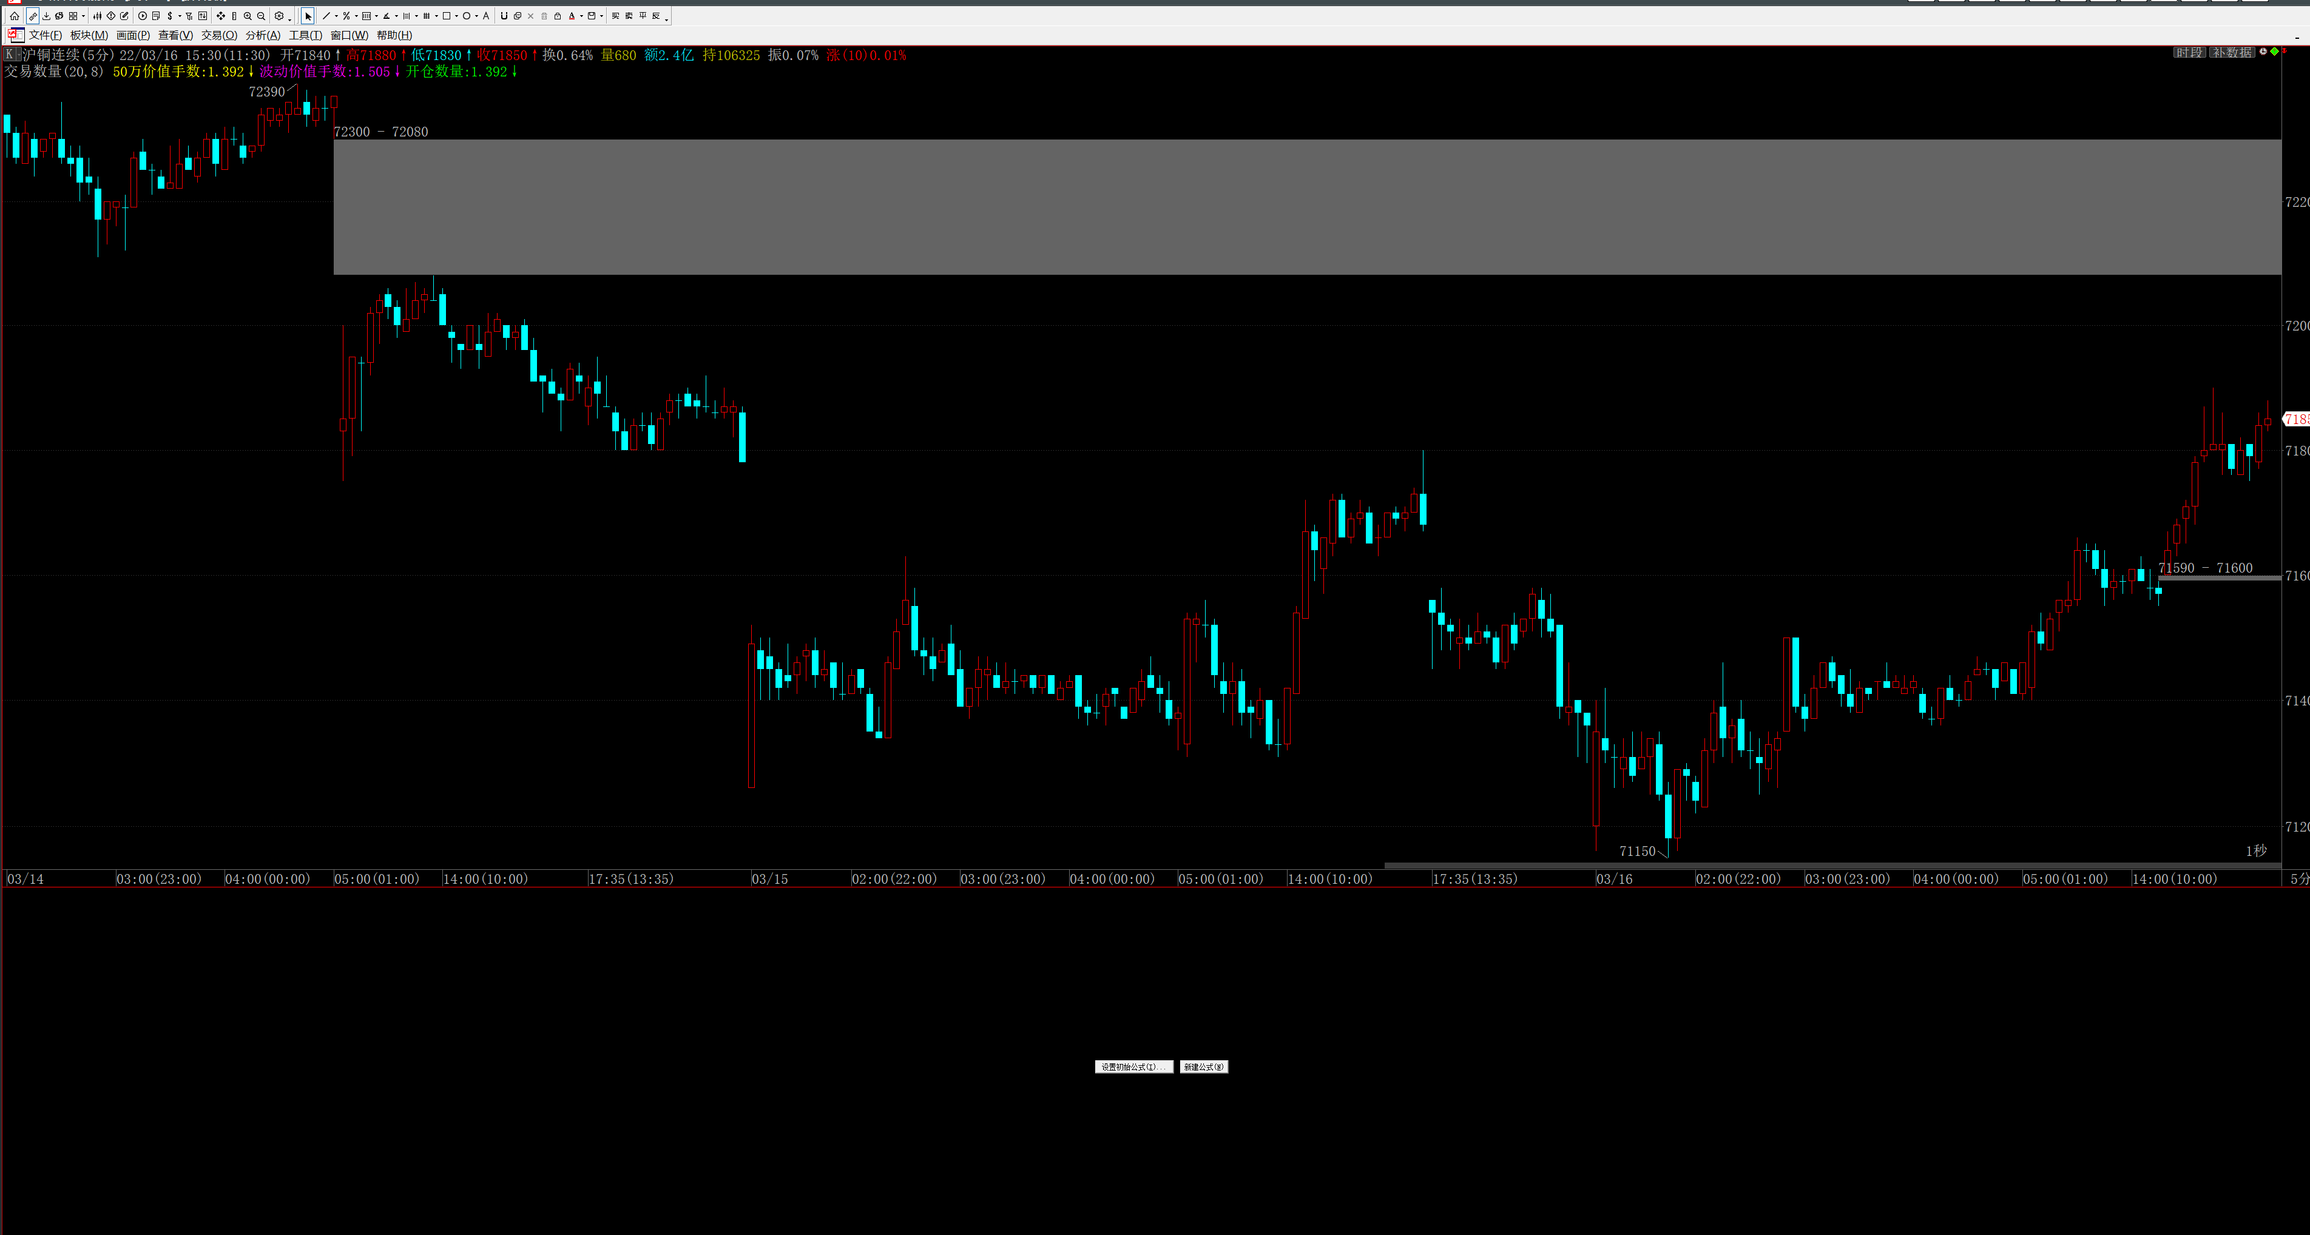Click the red-underlined A color icon
2310x1235 pixels.
coord(572,16)
